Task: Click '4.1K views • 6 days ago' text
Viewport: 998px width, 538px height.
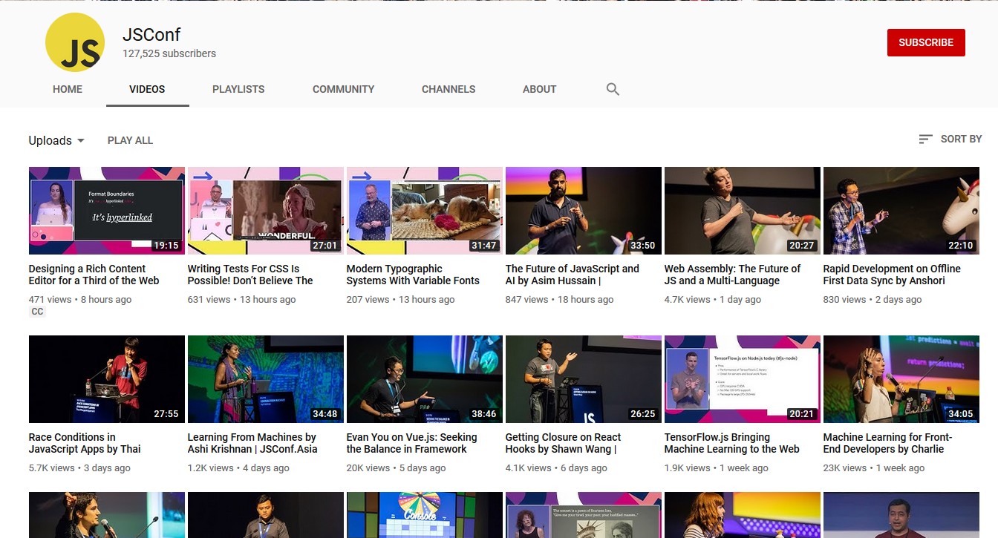Action: click(x=557, y=468)
